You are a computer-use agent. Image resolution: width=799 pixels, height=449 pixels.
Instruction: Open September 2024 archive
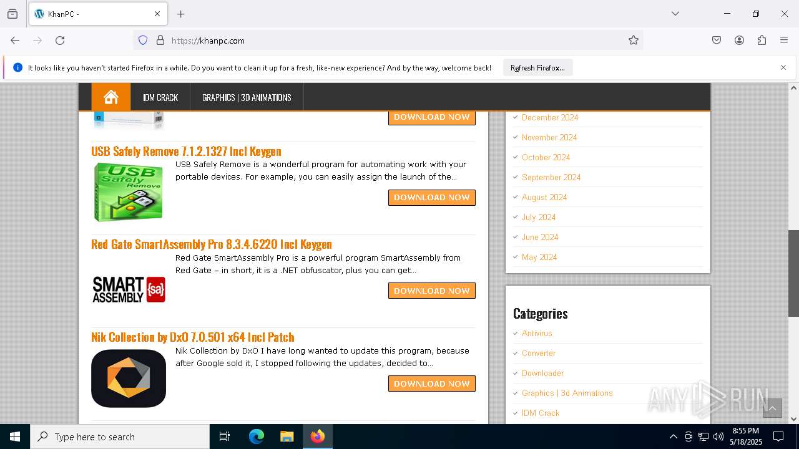click(x=551, y=177)
